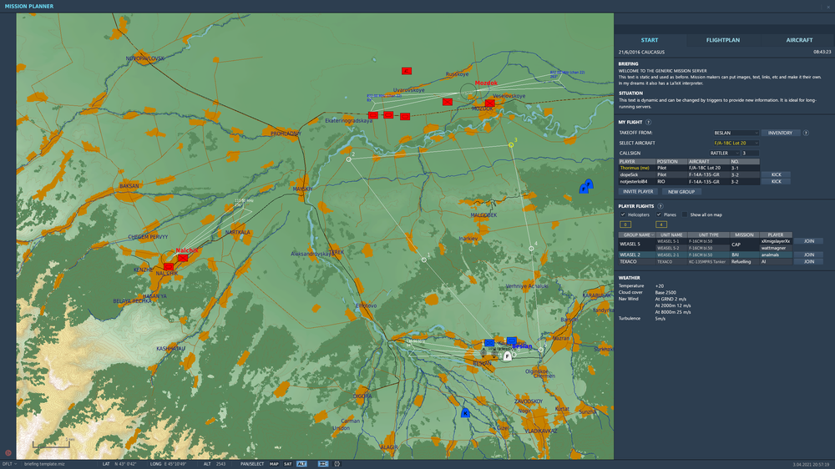Click the fit-to-view icon in status bar
The height and width of the screenshot is (469, 835).
click(x=323, y=463)
